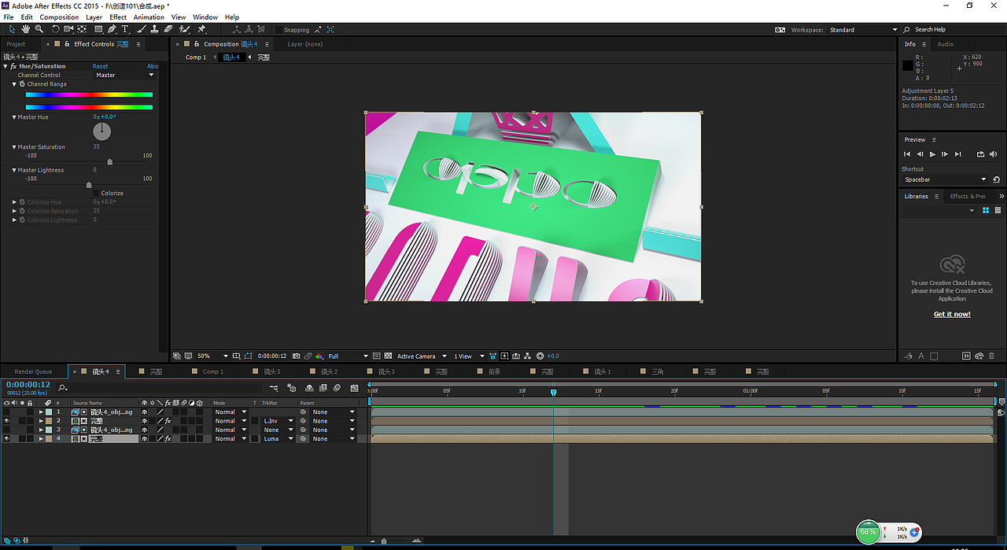Screen dimensions: 1007x550
Task: Open the Animation menu
Action: pyautogui.click(x=149, y=17)
